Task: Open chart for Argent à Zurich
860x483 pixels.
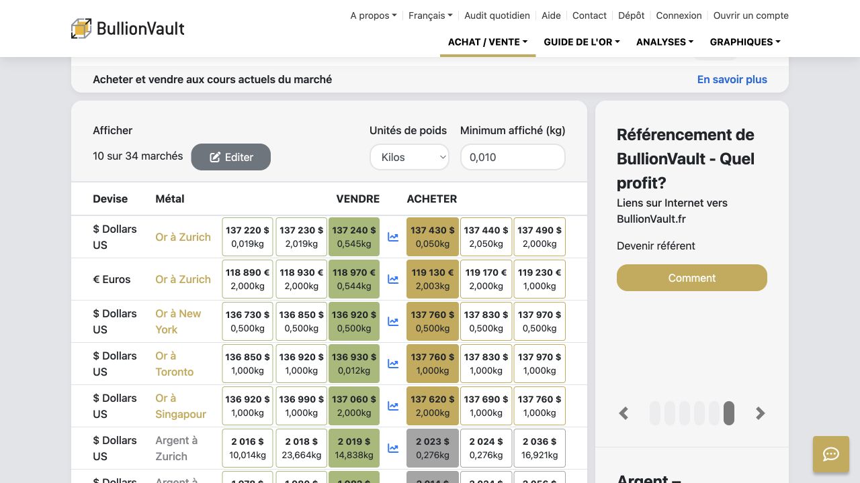Action: click(x=393, y=448)
